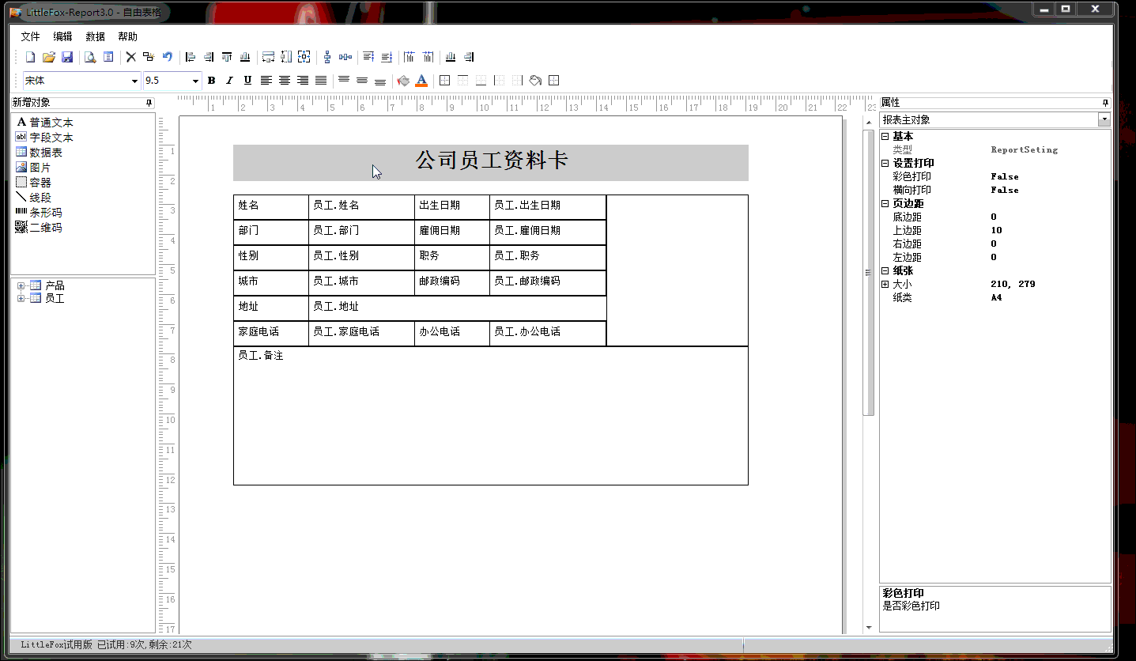
Task: Collapse the 基本 property group
Action: tap(885, 136)
